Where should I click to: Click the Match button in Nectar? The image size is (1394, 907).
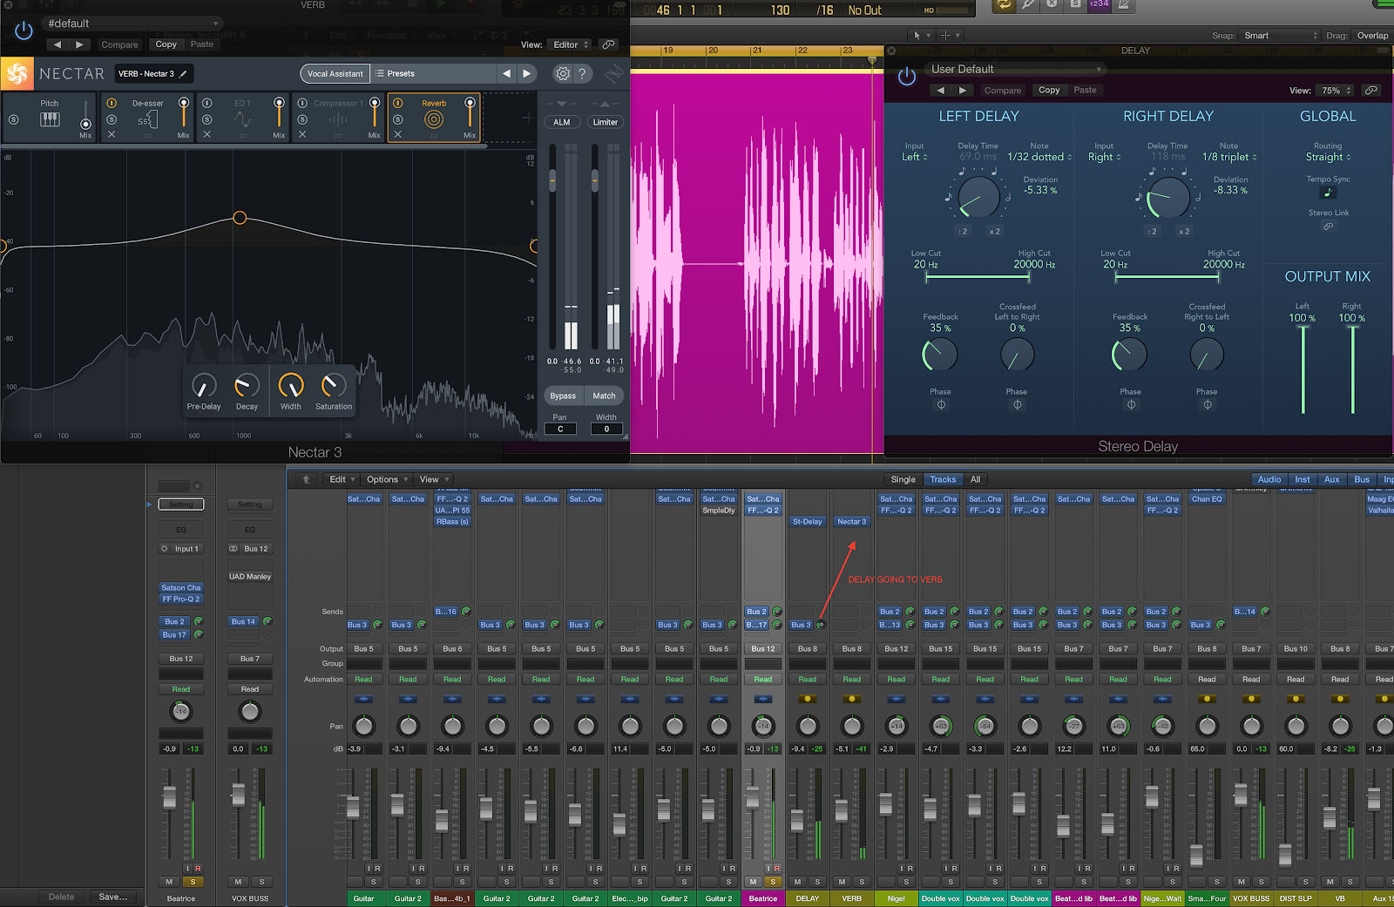point(604,396)
